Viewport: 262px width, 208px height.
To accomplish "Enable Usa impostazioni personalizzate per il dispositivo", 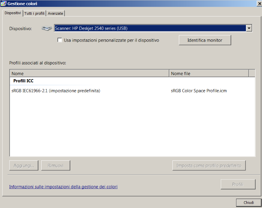I will pos(60,40).
